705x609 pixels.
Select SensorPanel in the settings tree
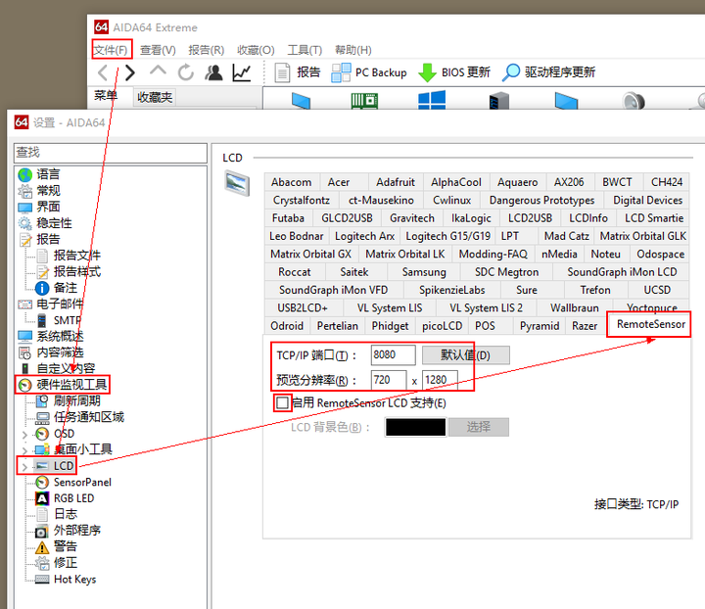point(82,482)
